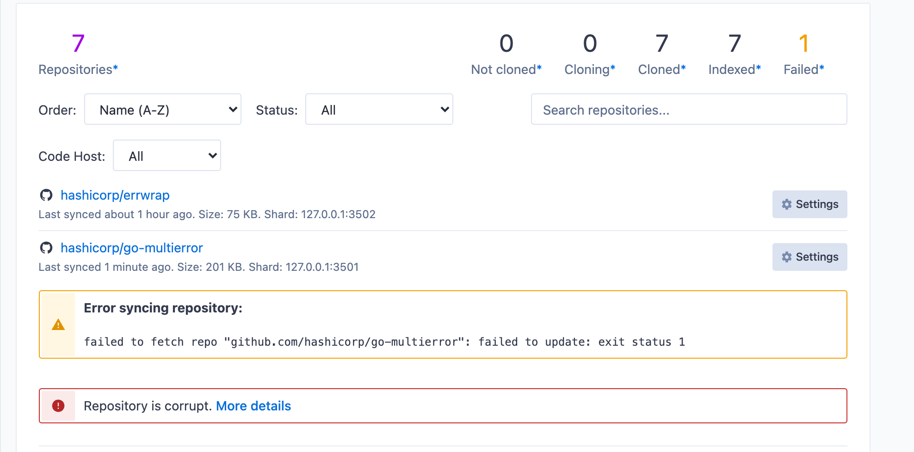Open More details about corrupt repository

[253, 406]
